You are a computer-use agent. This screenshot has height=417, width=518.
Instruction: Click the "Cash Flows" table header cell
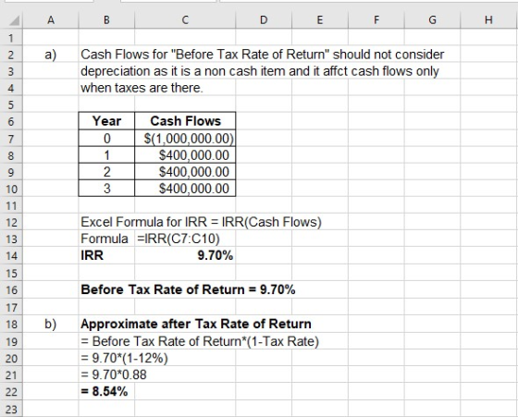[185, 121]
